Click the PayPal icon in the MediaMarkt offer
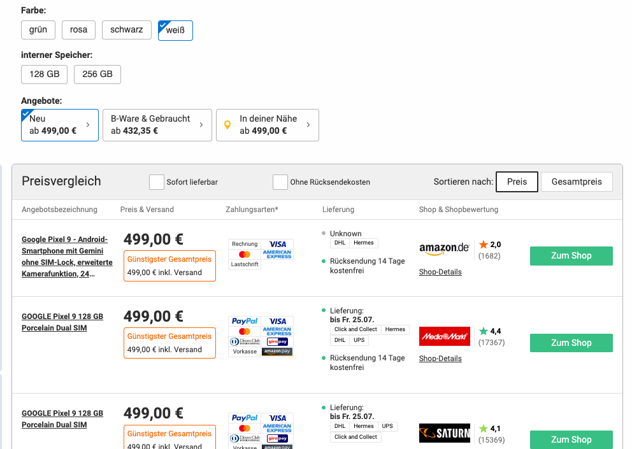Viewport: 632px width, 449px height. (245, 321)
